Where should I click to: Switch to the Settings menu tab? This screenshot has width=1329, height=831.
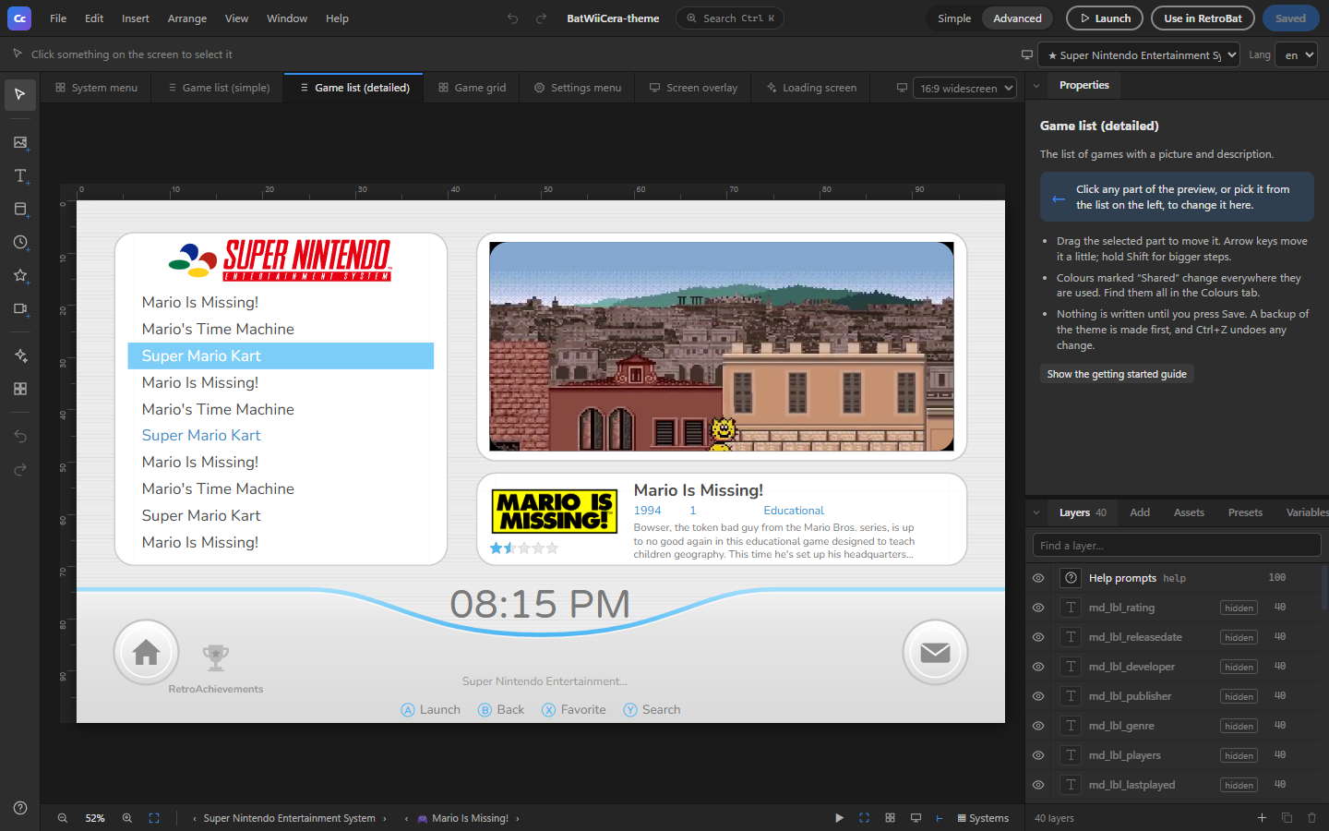pyautogui.click(x=578, y=88)
